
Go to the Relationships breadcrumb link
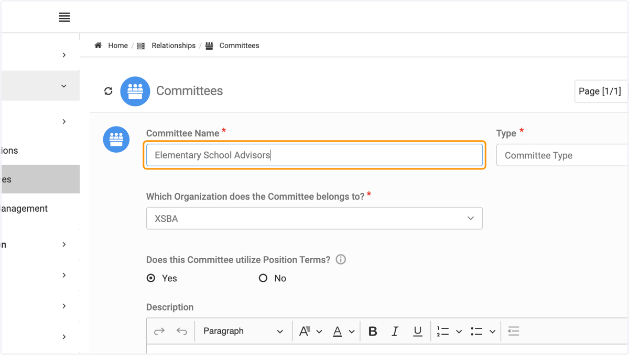(173, 45)
